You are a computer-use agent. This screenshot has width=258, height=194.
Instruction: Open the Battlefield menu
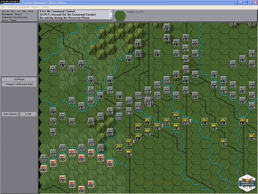(x=24, y=7)
